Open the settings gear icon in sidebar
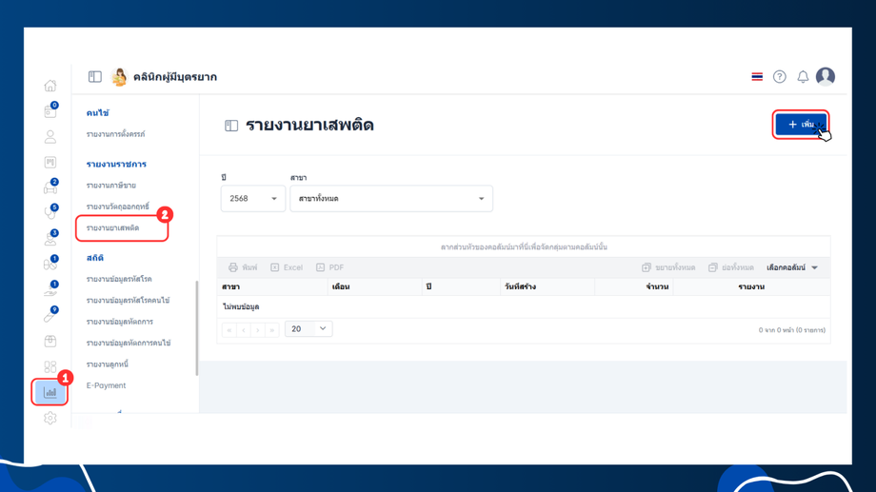The height and width of the screenshot is (492, 876). 50,418
